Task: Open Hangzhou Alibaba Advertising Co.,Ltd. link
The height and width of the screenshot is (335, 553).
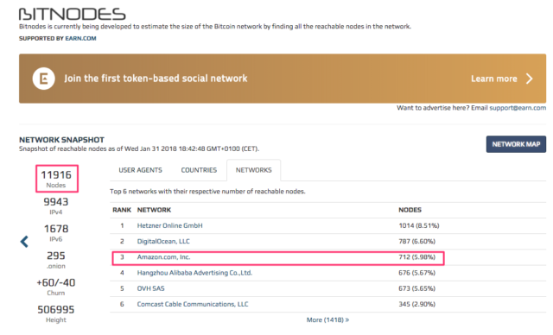Action: 194,273
